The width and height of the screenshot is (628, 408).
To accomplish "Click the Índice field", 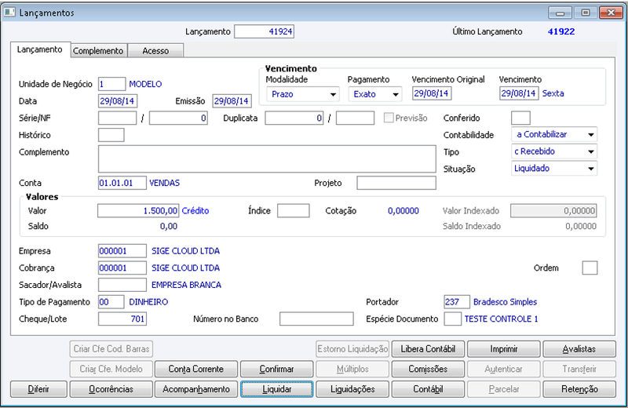I will tap(294, 210).
